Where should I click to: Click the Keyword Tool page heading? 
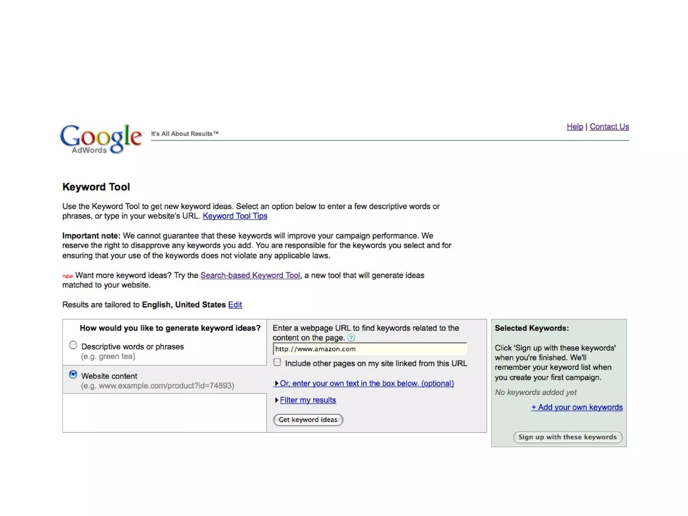(x=96, y=187)
